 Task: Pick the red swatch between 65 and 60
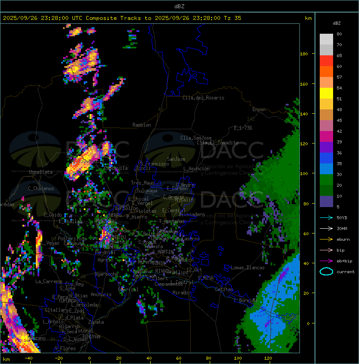pyautogui.click(x=326, y=61)
